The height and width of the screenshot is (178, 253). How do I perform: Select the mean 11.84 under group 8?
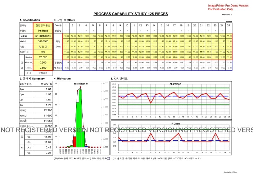click(x=114, y=63)
